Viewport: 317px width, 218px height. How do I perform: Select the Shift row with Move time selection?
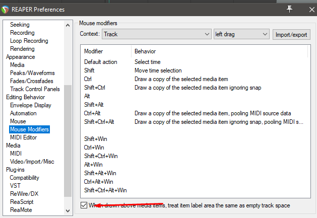(196, 70)
